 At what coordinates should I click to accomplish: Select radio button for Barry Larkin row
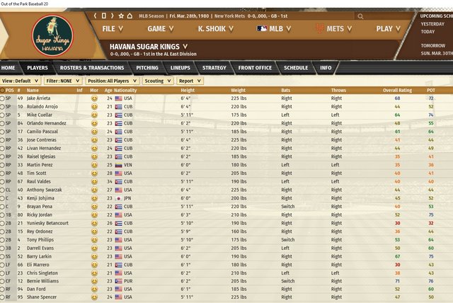tap(2, 257)
